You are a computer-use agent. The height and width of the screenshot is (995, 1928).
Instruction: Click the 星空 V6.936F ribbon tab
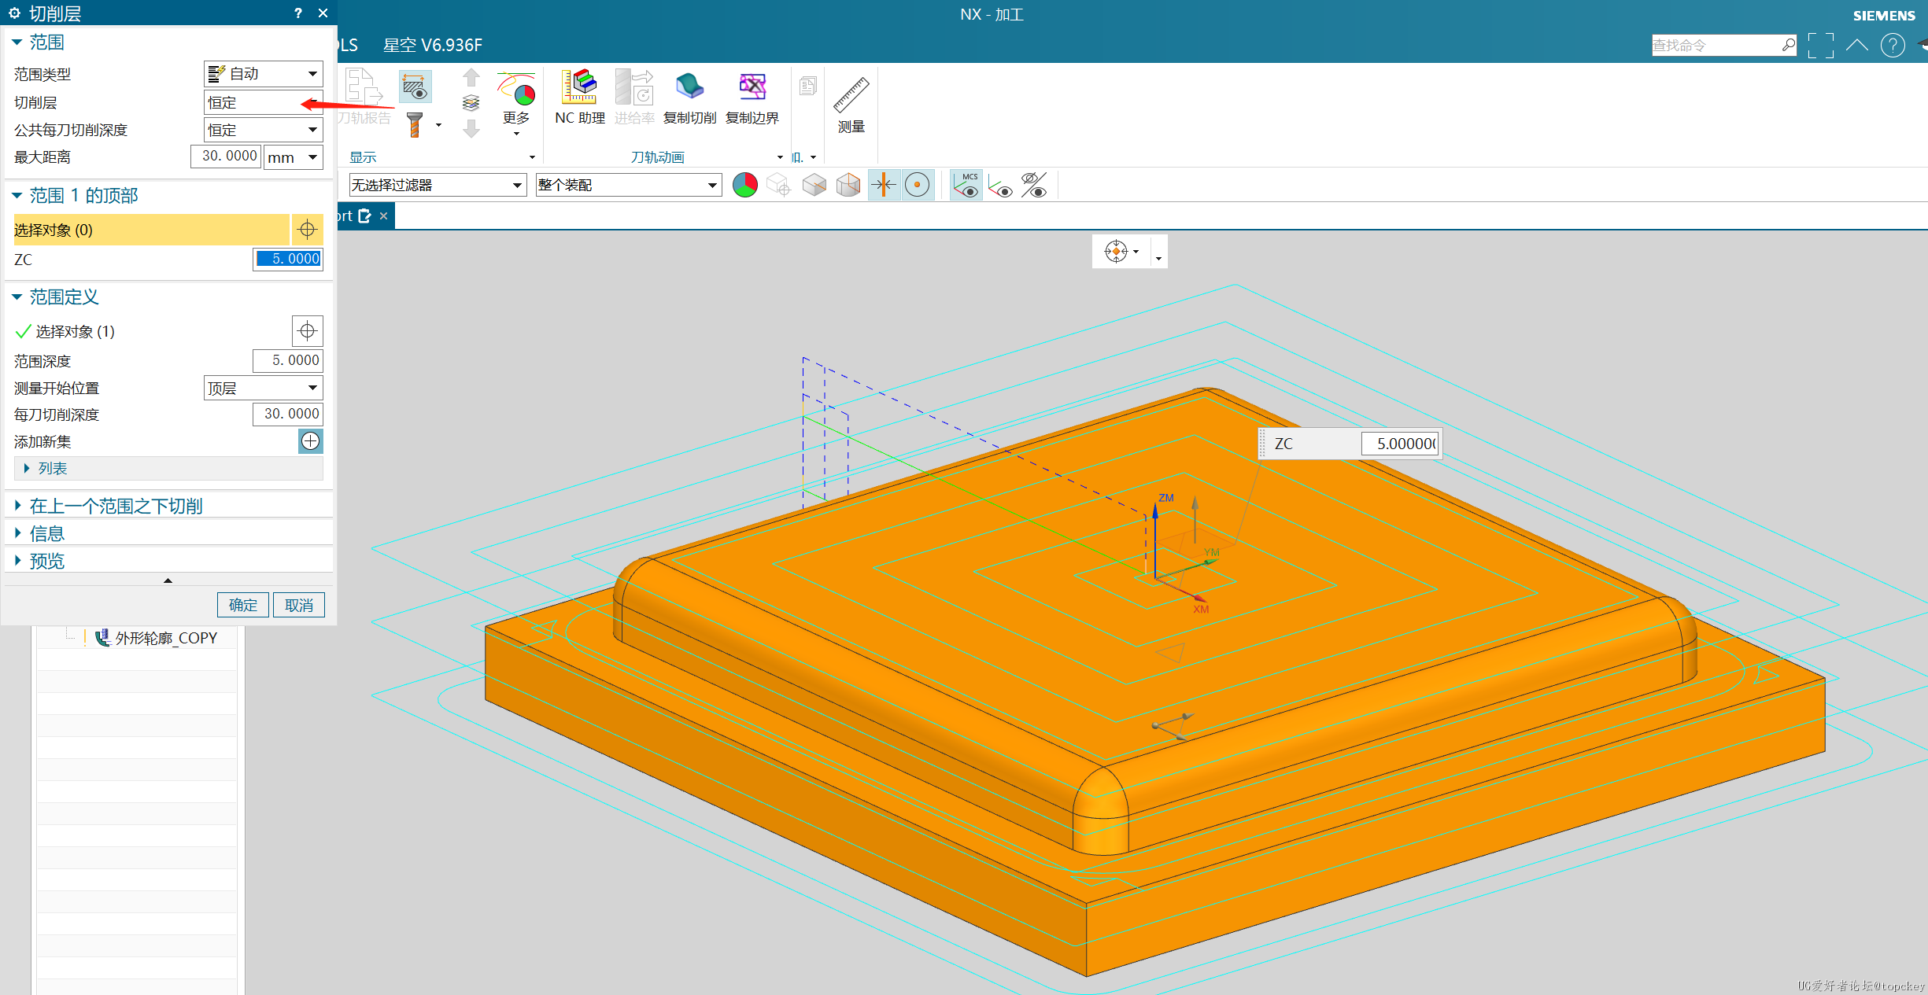click(x=433, y=45)
